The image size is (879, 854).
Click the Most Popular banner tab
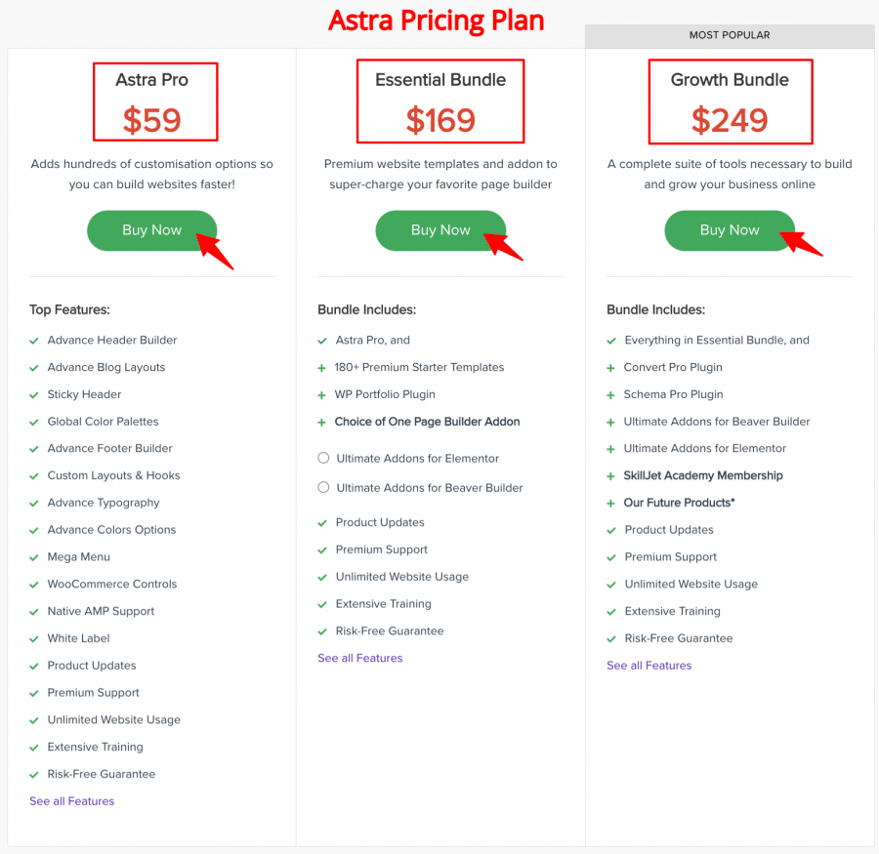click(730, 36)
